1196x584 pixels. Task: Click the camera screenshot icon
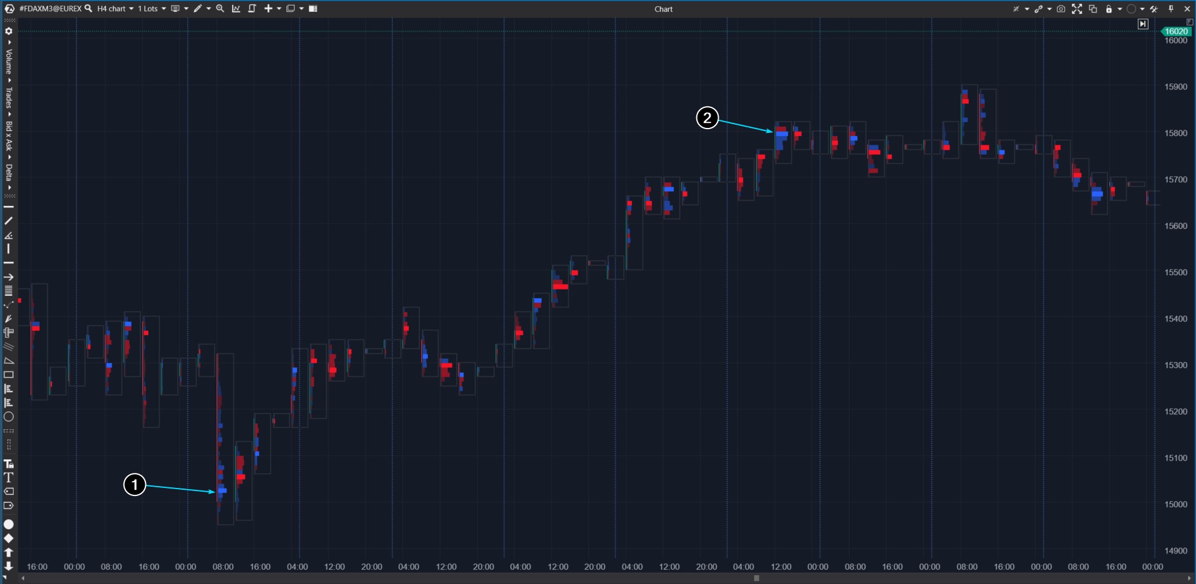point(1061,9)
